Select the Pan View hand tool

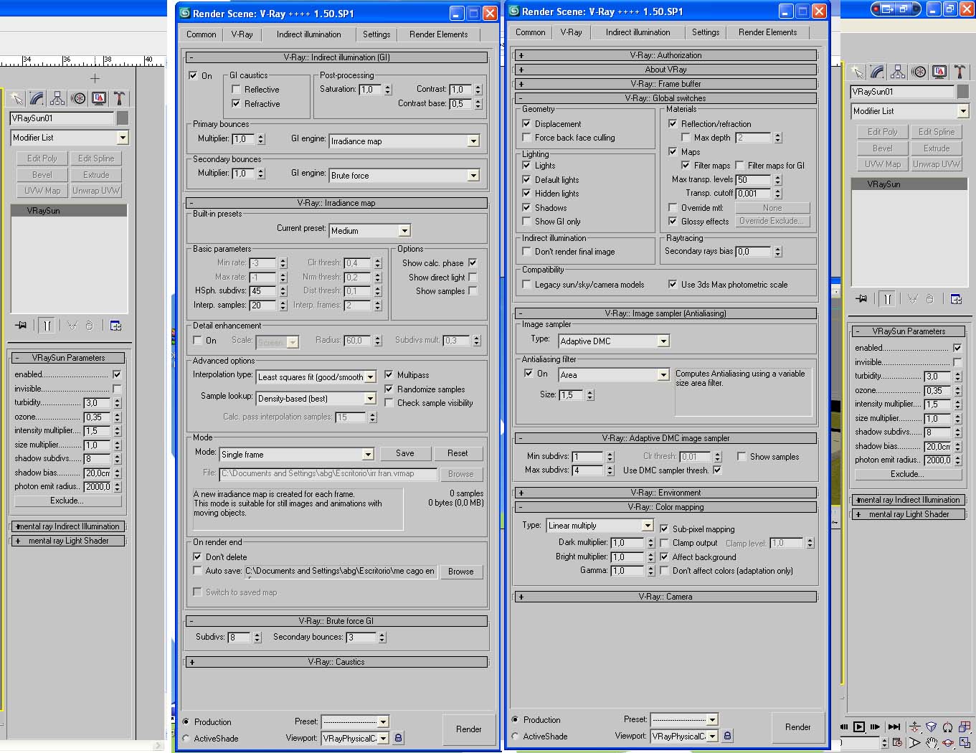tap(932, 743)
